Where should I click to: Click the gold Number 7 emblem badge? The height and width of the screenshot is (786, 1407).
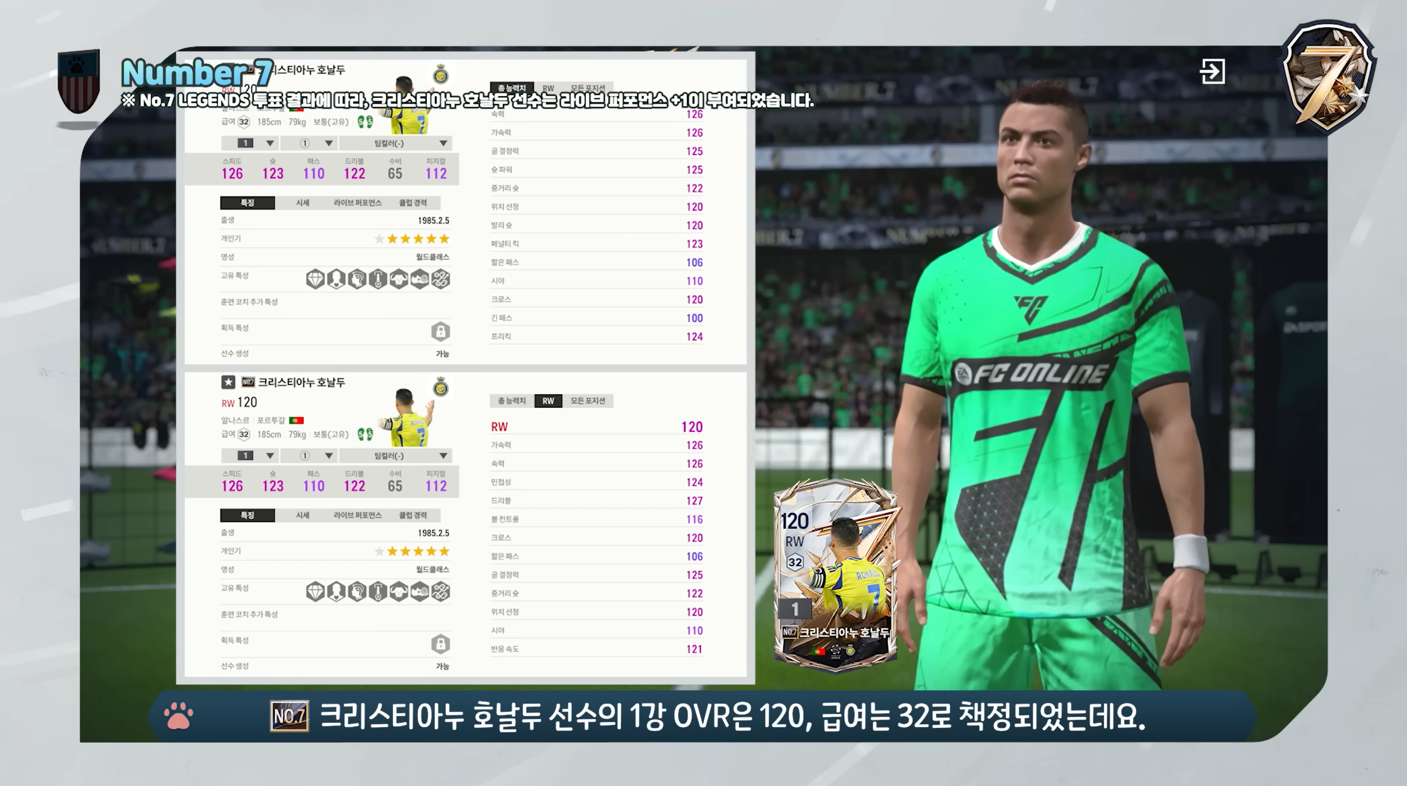click(x=1328, y=76)
